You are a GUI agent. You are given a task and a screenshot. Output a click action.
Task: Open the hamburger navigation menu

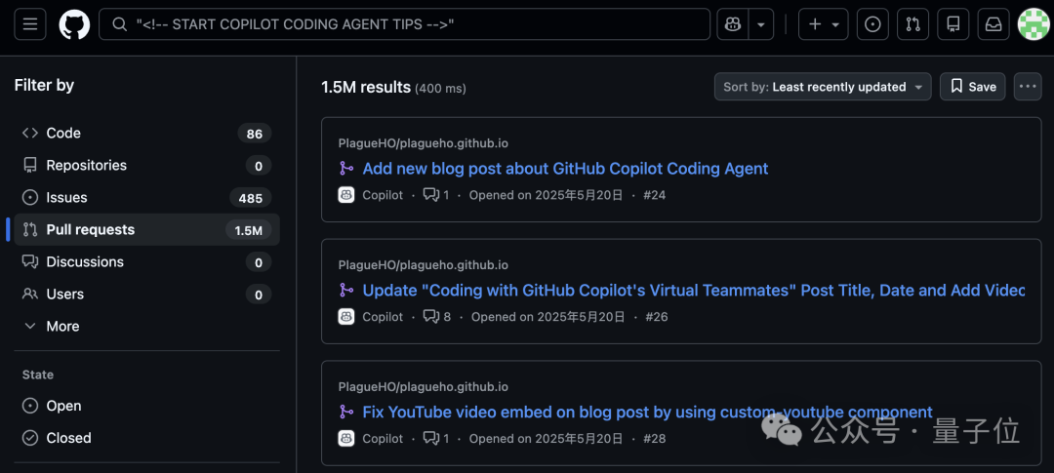(29, 24)
